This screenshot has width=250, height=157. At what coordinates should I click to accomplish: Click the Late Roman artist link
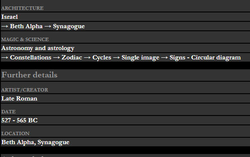point(19,98)
